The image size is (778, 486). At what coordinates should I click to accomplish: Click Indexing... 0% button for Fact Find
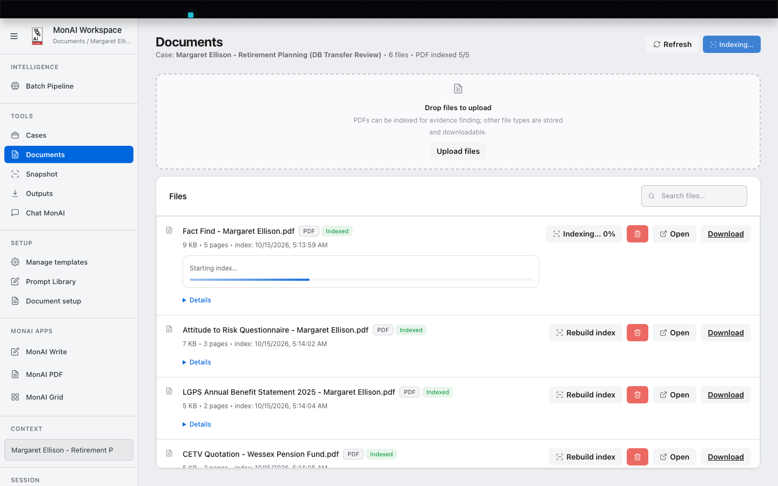[584, 234]
